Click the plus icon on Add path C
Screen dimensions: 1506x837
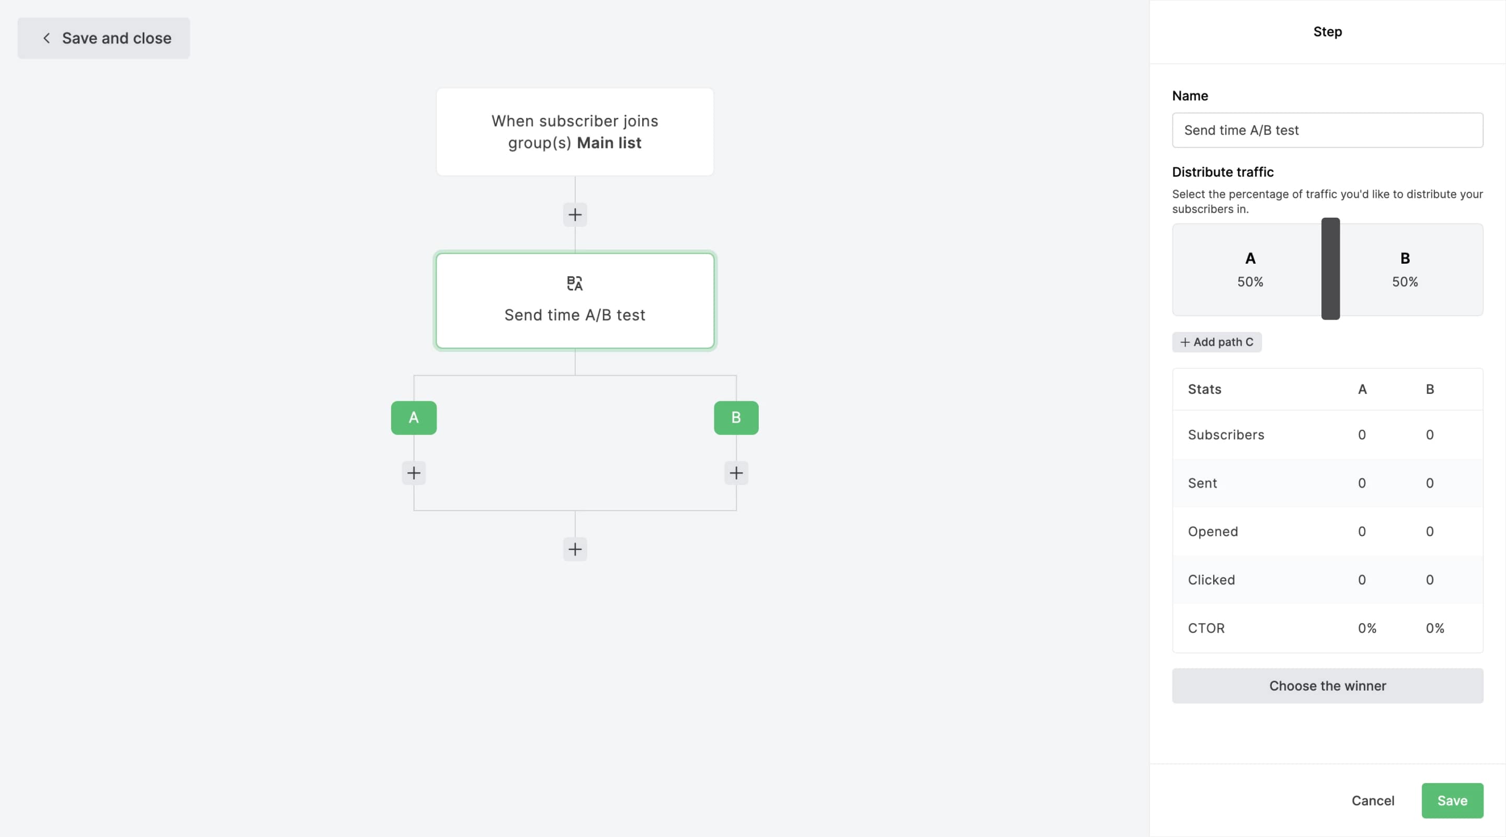1184,342
